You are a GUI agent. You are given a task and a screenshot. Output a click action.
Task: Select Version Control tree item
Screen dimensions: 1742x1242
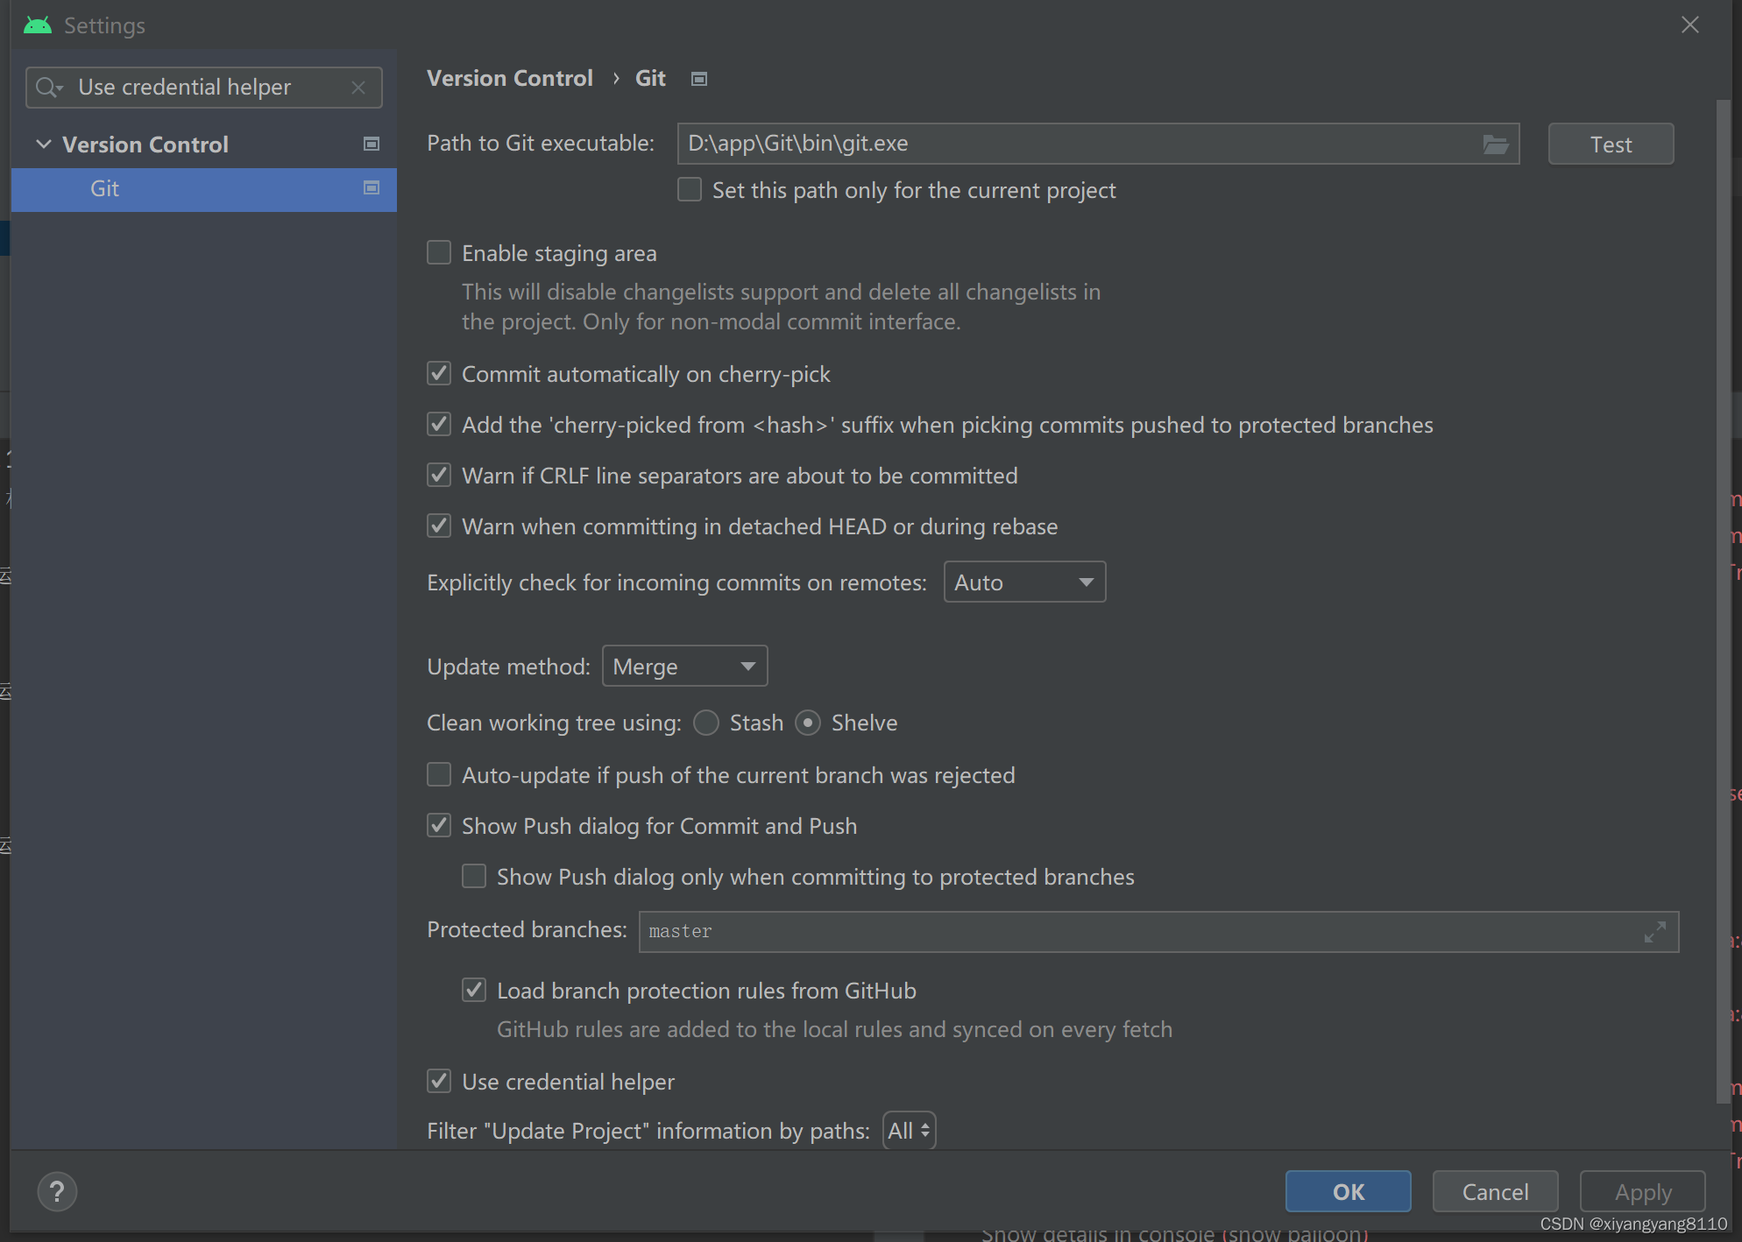144,144
